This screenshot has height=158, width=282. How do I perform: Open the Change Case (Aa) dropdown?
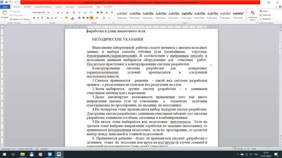point(67,13)
